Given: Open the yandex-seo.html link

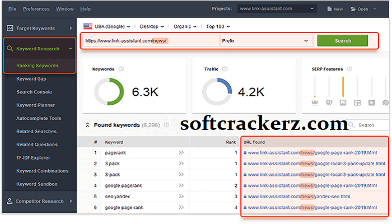Looking at the screenshot, I should click(x=298, y=197).
